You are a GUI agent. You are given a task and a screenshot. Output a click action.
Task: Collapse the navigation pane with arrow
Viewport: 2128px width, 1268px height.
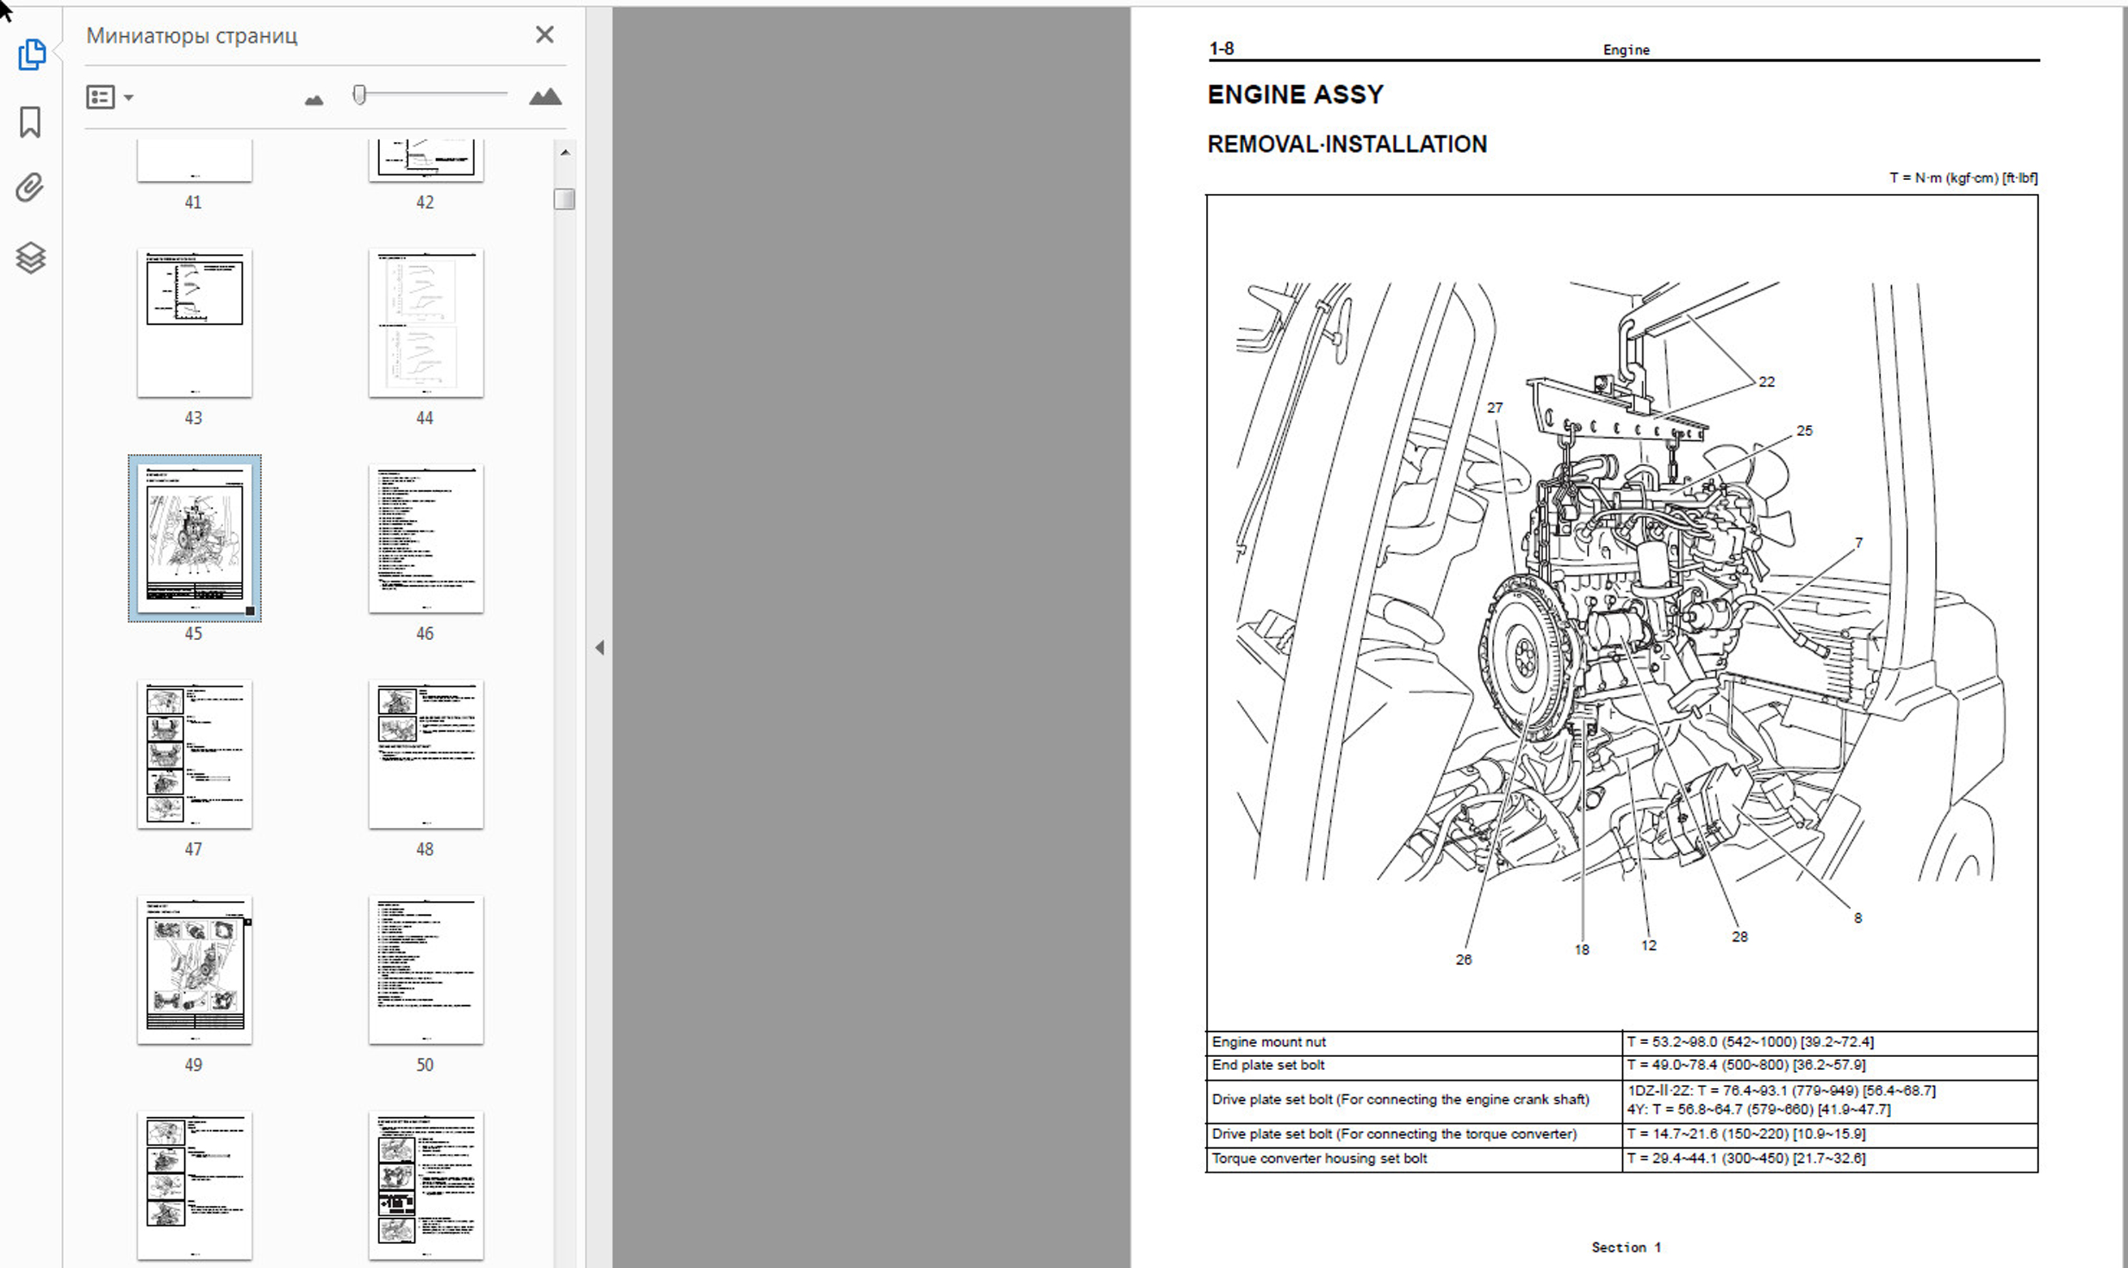600,648
